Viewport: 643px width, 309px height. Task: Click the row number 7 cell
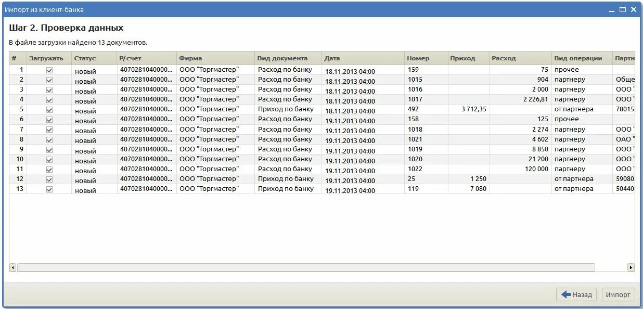[18, 130]
